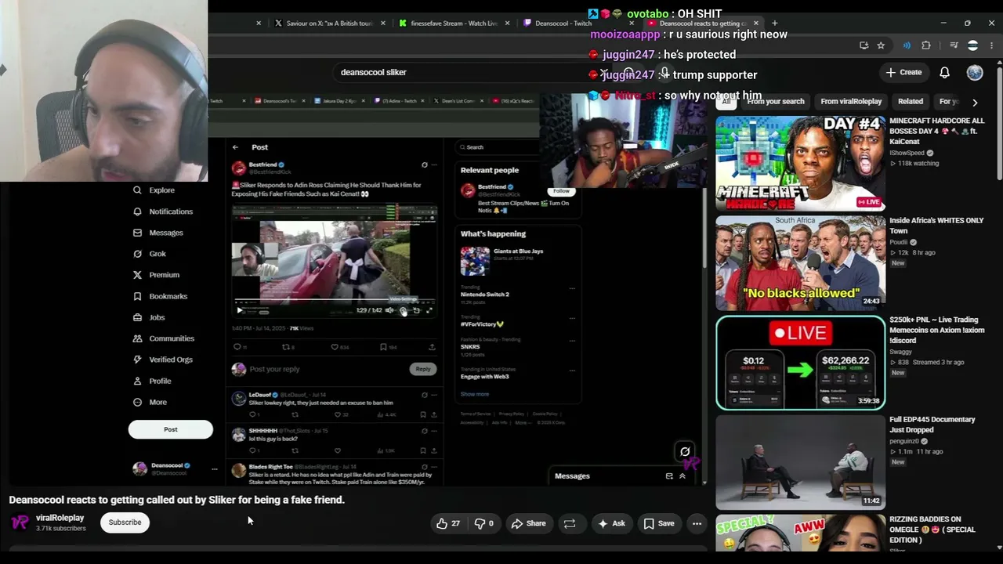
Task: Like the YouTube video with 27 likes
Action: tap(448, 523)
